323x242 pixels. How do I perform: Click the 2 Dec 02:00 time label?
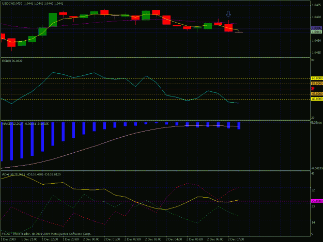coord(132,239)
